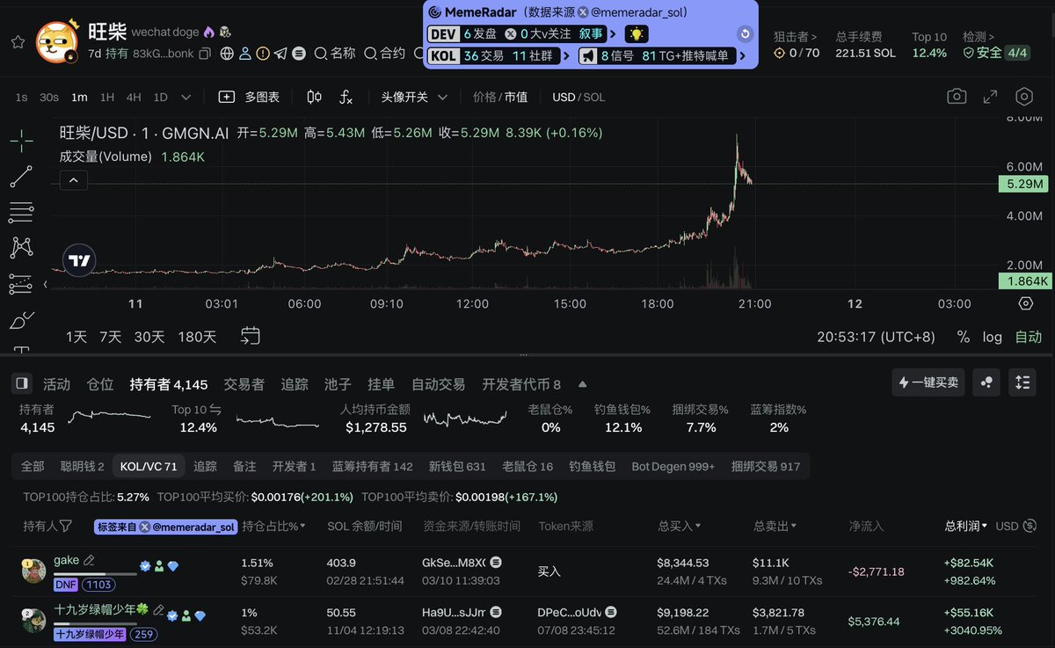Switch price display to 市值
Viewport: 1055px width, 648px height.
(515, 97)
